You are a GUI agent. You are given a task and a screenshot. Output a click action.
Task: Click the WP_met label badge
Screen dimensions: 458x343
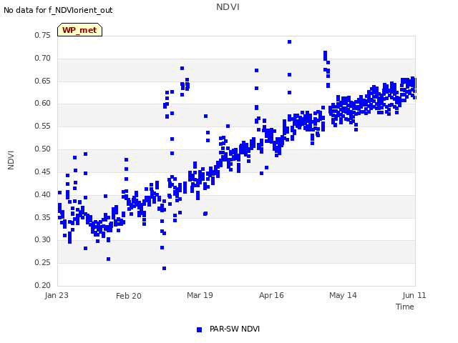[79, 30]
